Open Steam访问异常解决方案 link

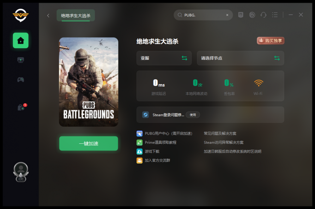[224, 142]
